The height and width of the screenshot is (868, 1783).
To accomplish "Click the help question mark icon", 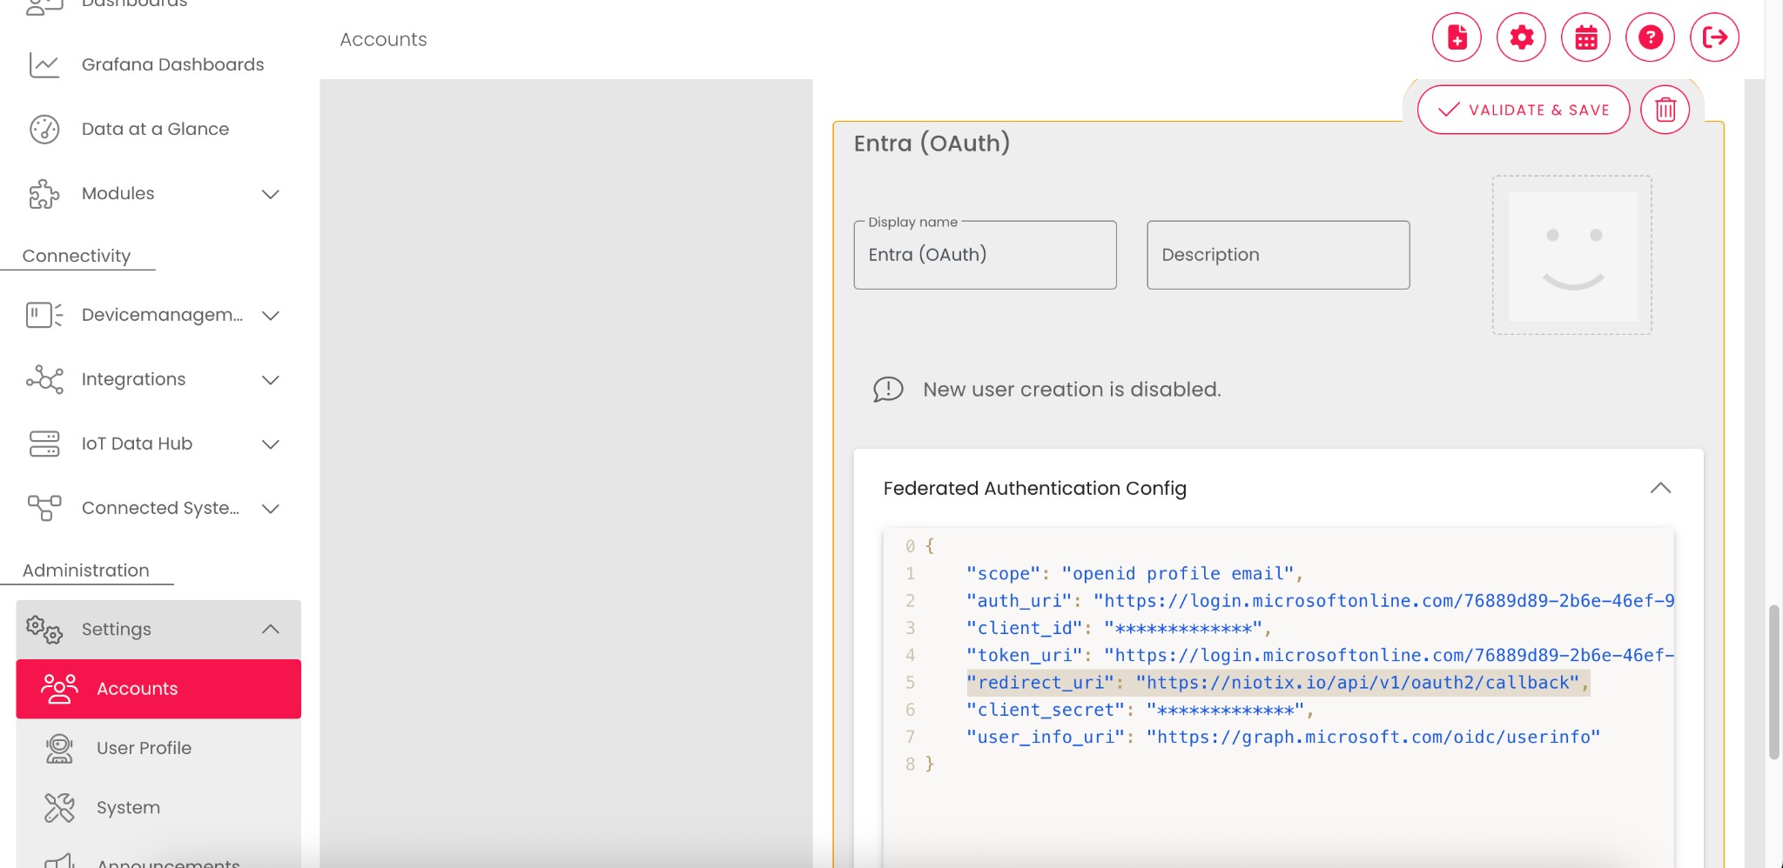I will (x=1650, y=37).
